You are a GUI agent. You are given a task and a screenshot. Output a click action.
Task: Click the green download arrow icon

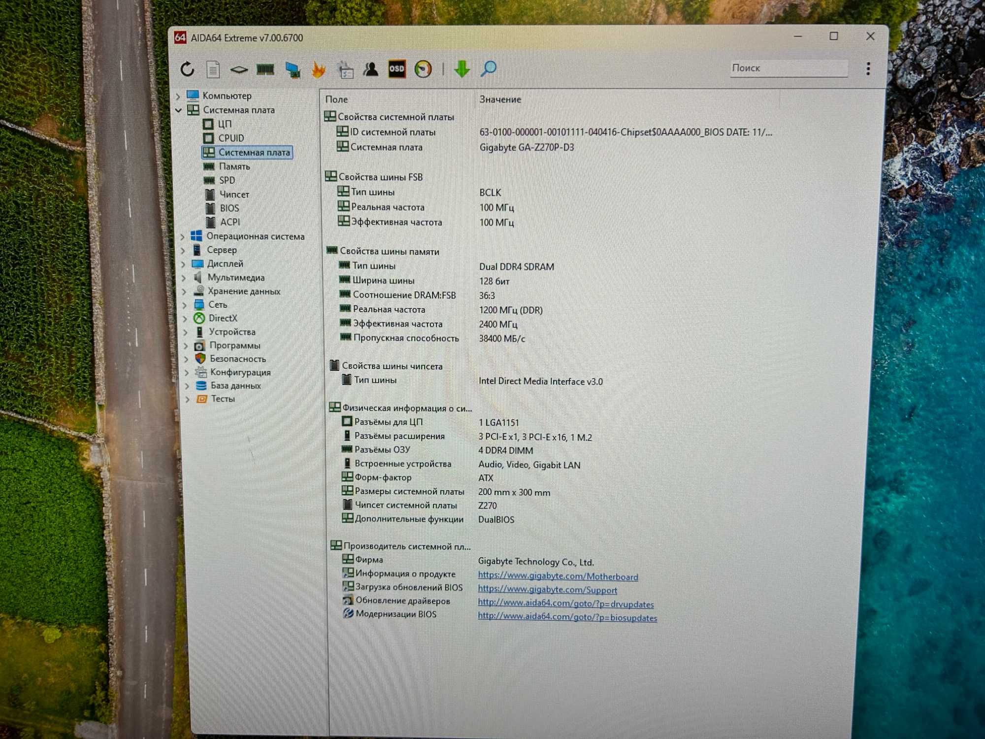click(462, 69)
